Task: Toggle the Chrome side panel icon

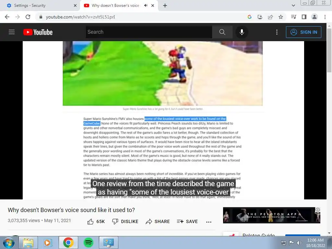Action: point(304,17)
